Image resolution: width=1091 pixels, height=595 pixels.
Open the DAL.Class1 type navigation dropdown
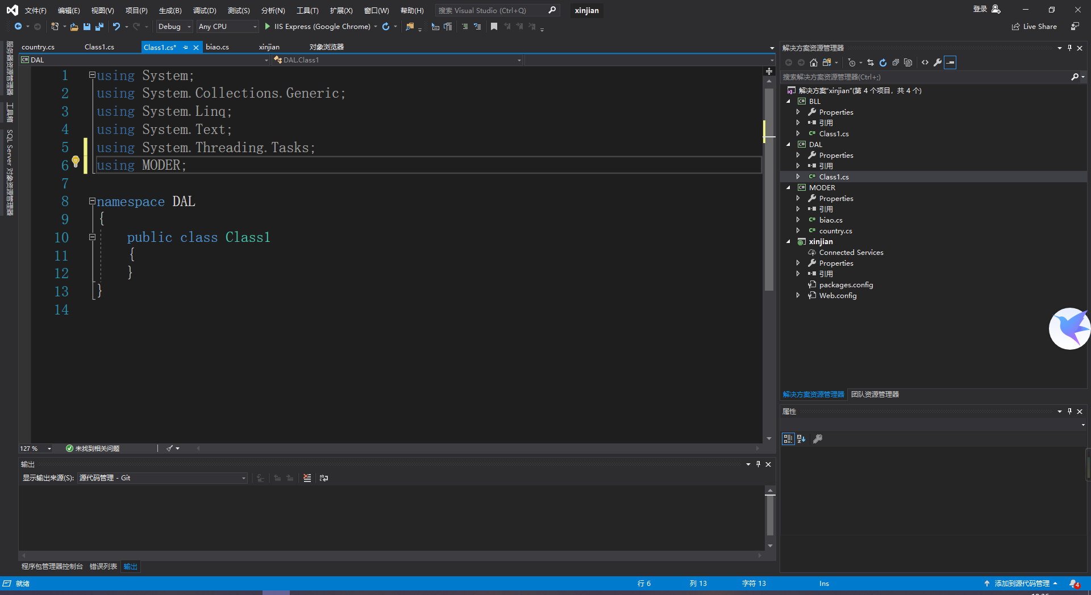tap(397, 60)
